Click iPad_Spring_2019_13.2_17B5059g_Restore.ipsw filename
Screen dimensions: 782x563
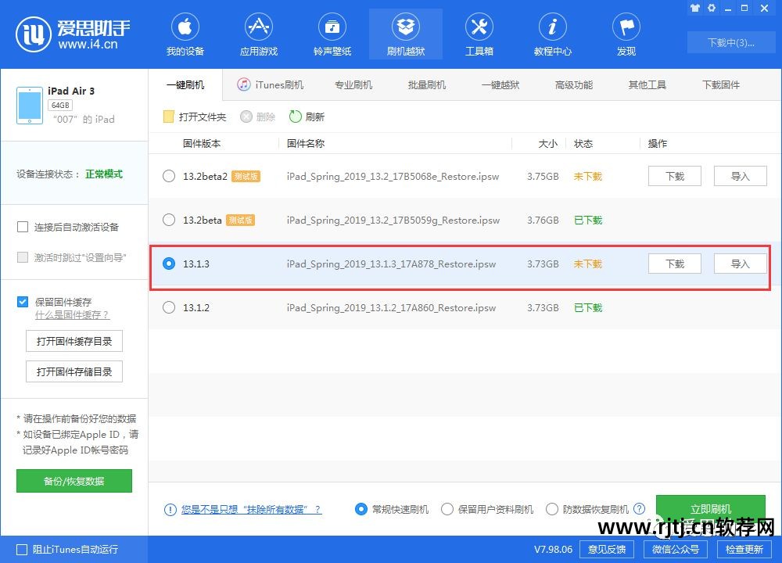click(x=393, y=220)
